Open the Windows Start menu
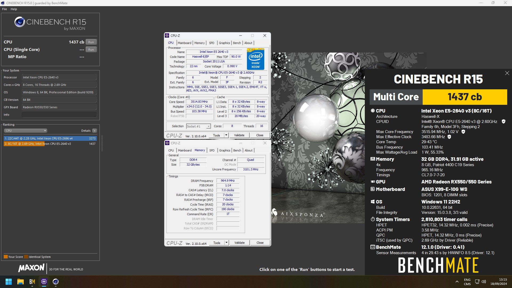The width and height of the screenshot is (512, 288). pyautogui.click(x=9, y=282)
